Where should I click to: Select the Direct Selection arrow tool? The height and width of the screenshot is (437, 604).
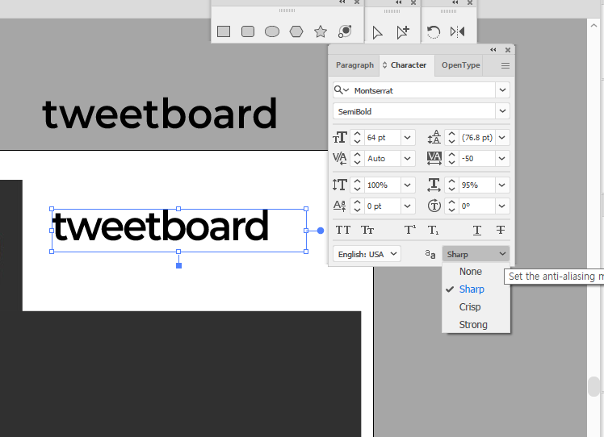(378, 32)
